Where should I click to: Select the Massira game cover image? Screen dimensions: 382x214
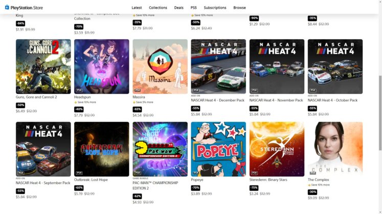(x=160, y=66)
